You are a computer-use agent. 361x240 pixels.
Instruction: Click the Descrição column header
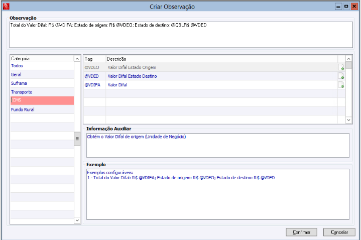tap(222, 59)
